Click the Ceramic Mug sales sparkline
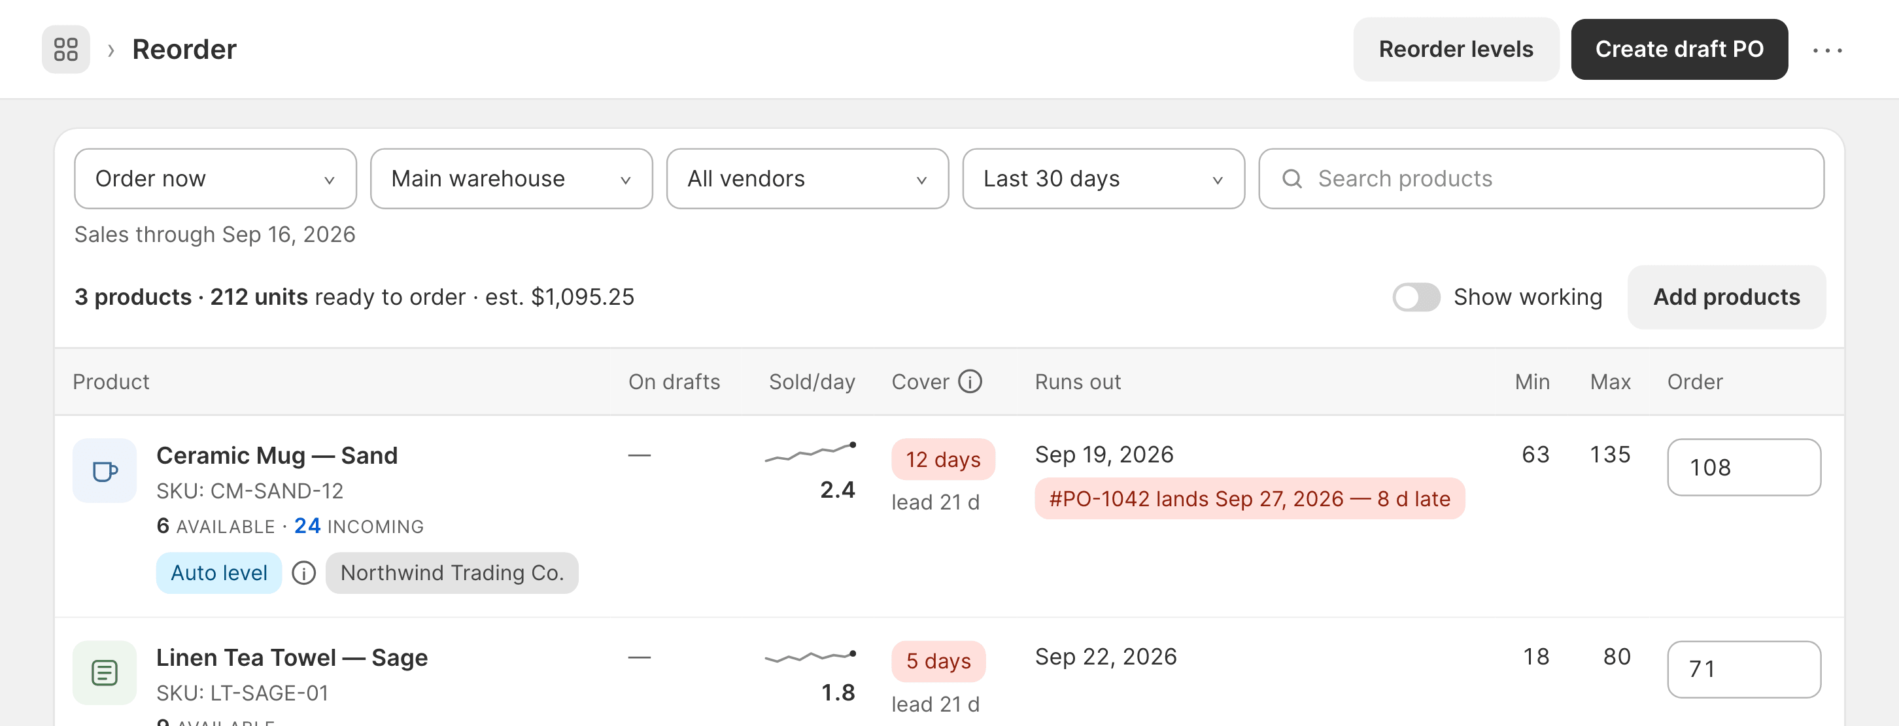The width and height of the screenshot is (1899, 726). 810,451
